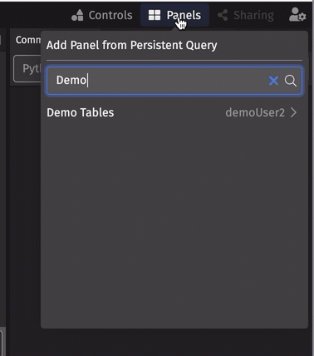
Task: Toggle the Panels menu label
Action: tap(184, 15)
